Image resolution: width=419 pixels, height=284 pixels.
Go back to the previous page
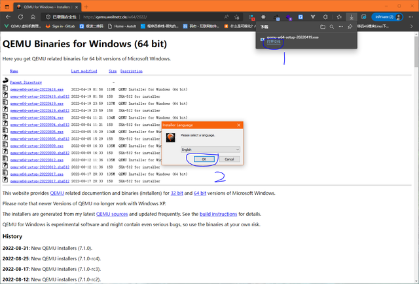click(8, 17)
